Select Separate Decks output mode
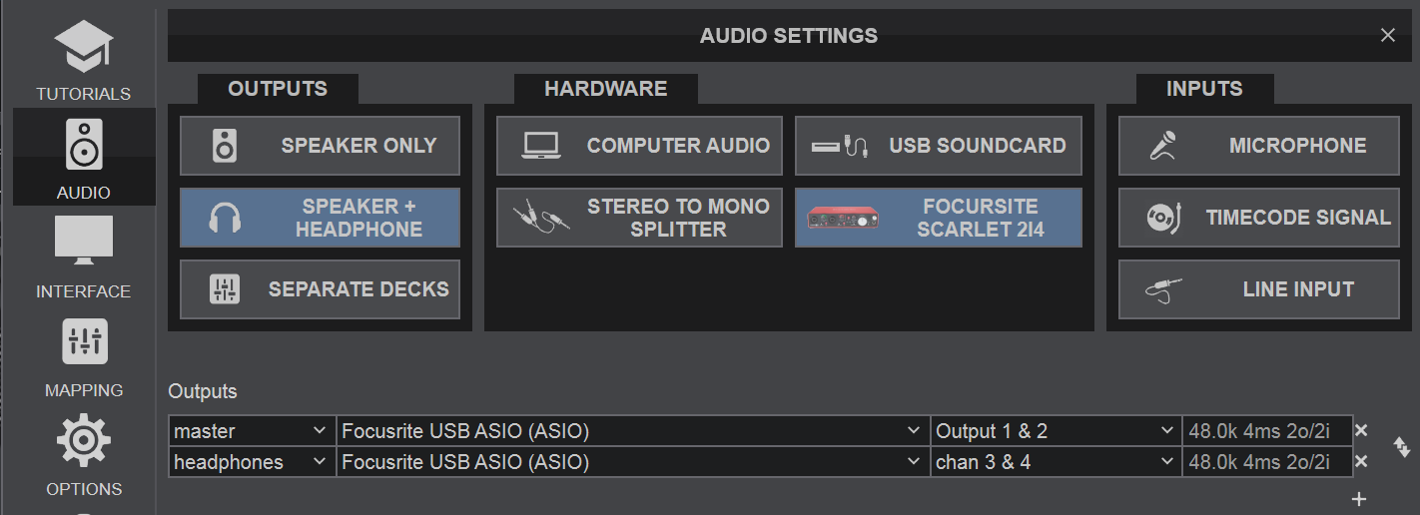This screenshot has height=515, width=1420. point(320,289)
